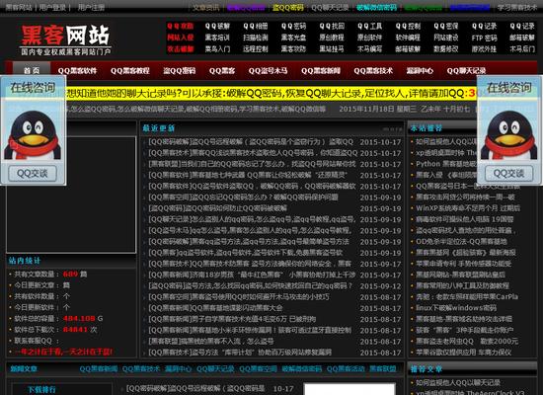Select 盗QQ密码 in the red navigation bar
Viewport: 543px width, 395px height.
pos(180,71)
